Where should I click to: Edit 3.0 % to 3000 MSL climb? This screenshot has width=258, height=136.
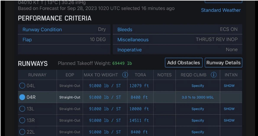pyautogui.click(x=198, y=97)
